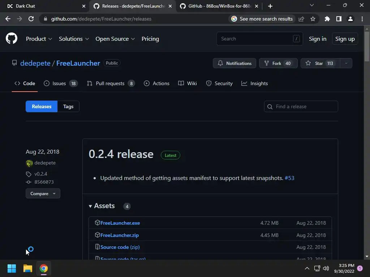
Task: Open the Chrome tab search chevron
Action: 312,5
